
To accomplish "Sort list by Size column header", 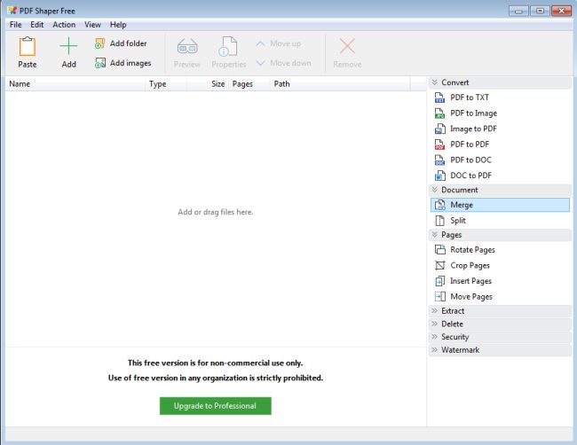I will click(208, 84).
